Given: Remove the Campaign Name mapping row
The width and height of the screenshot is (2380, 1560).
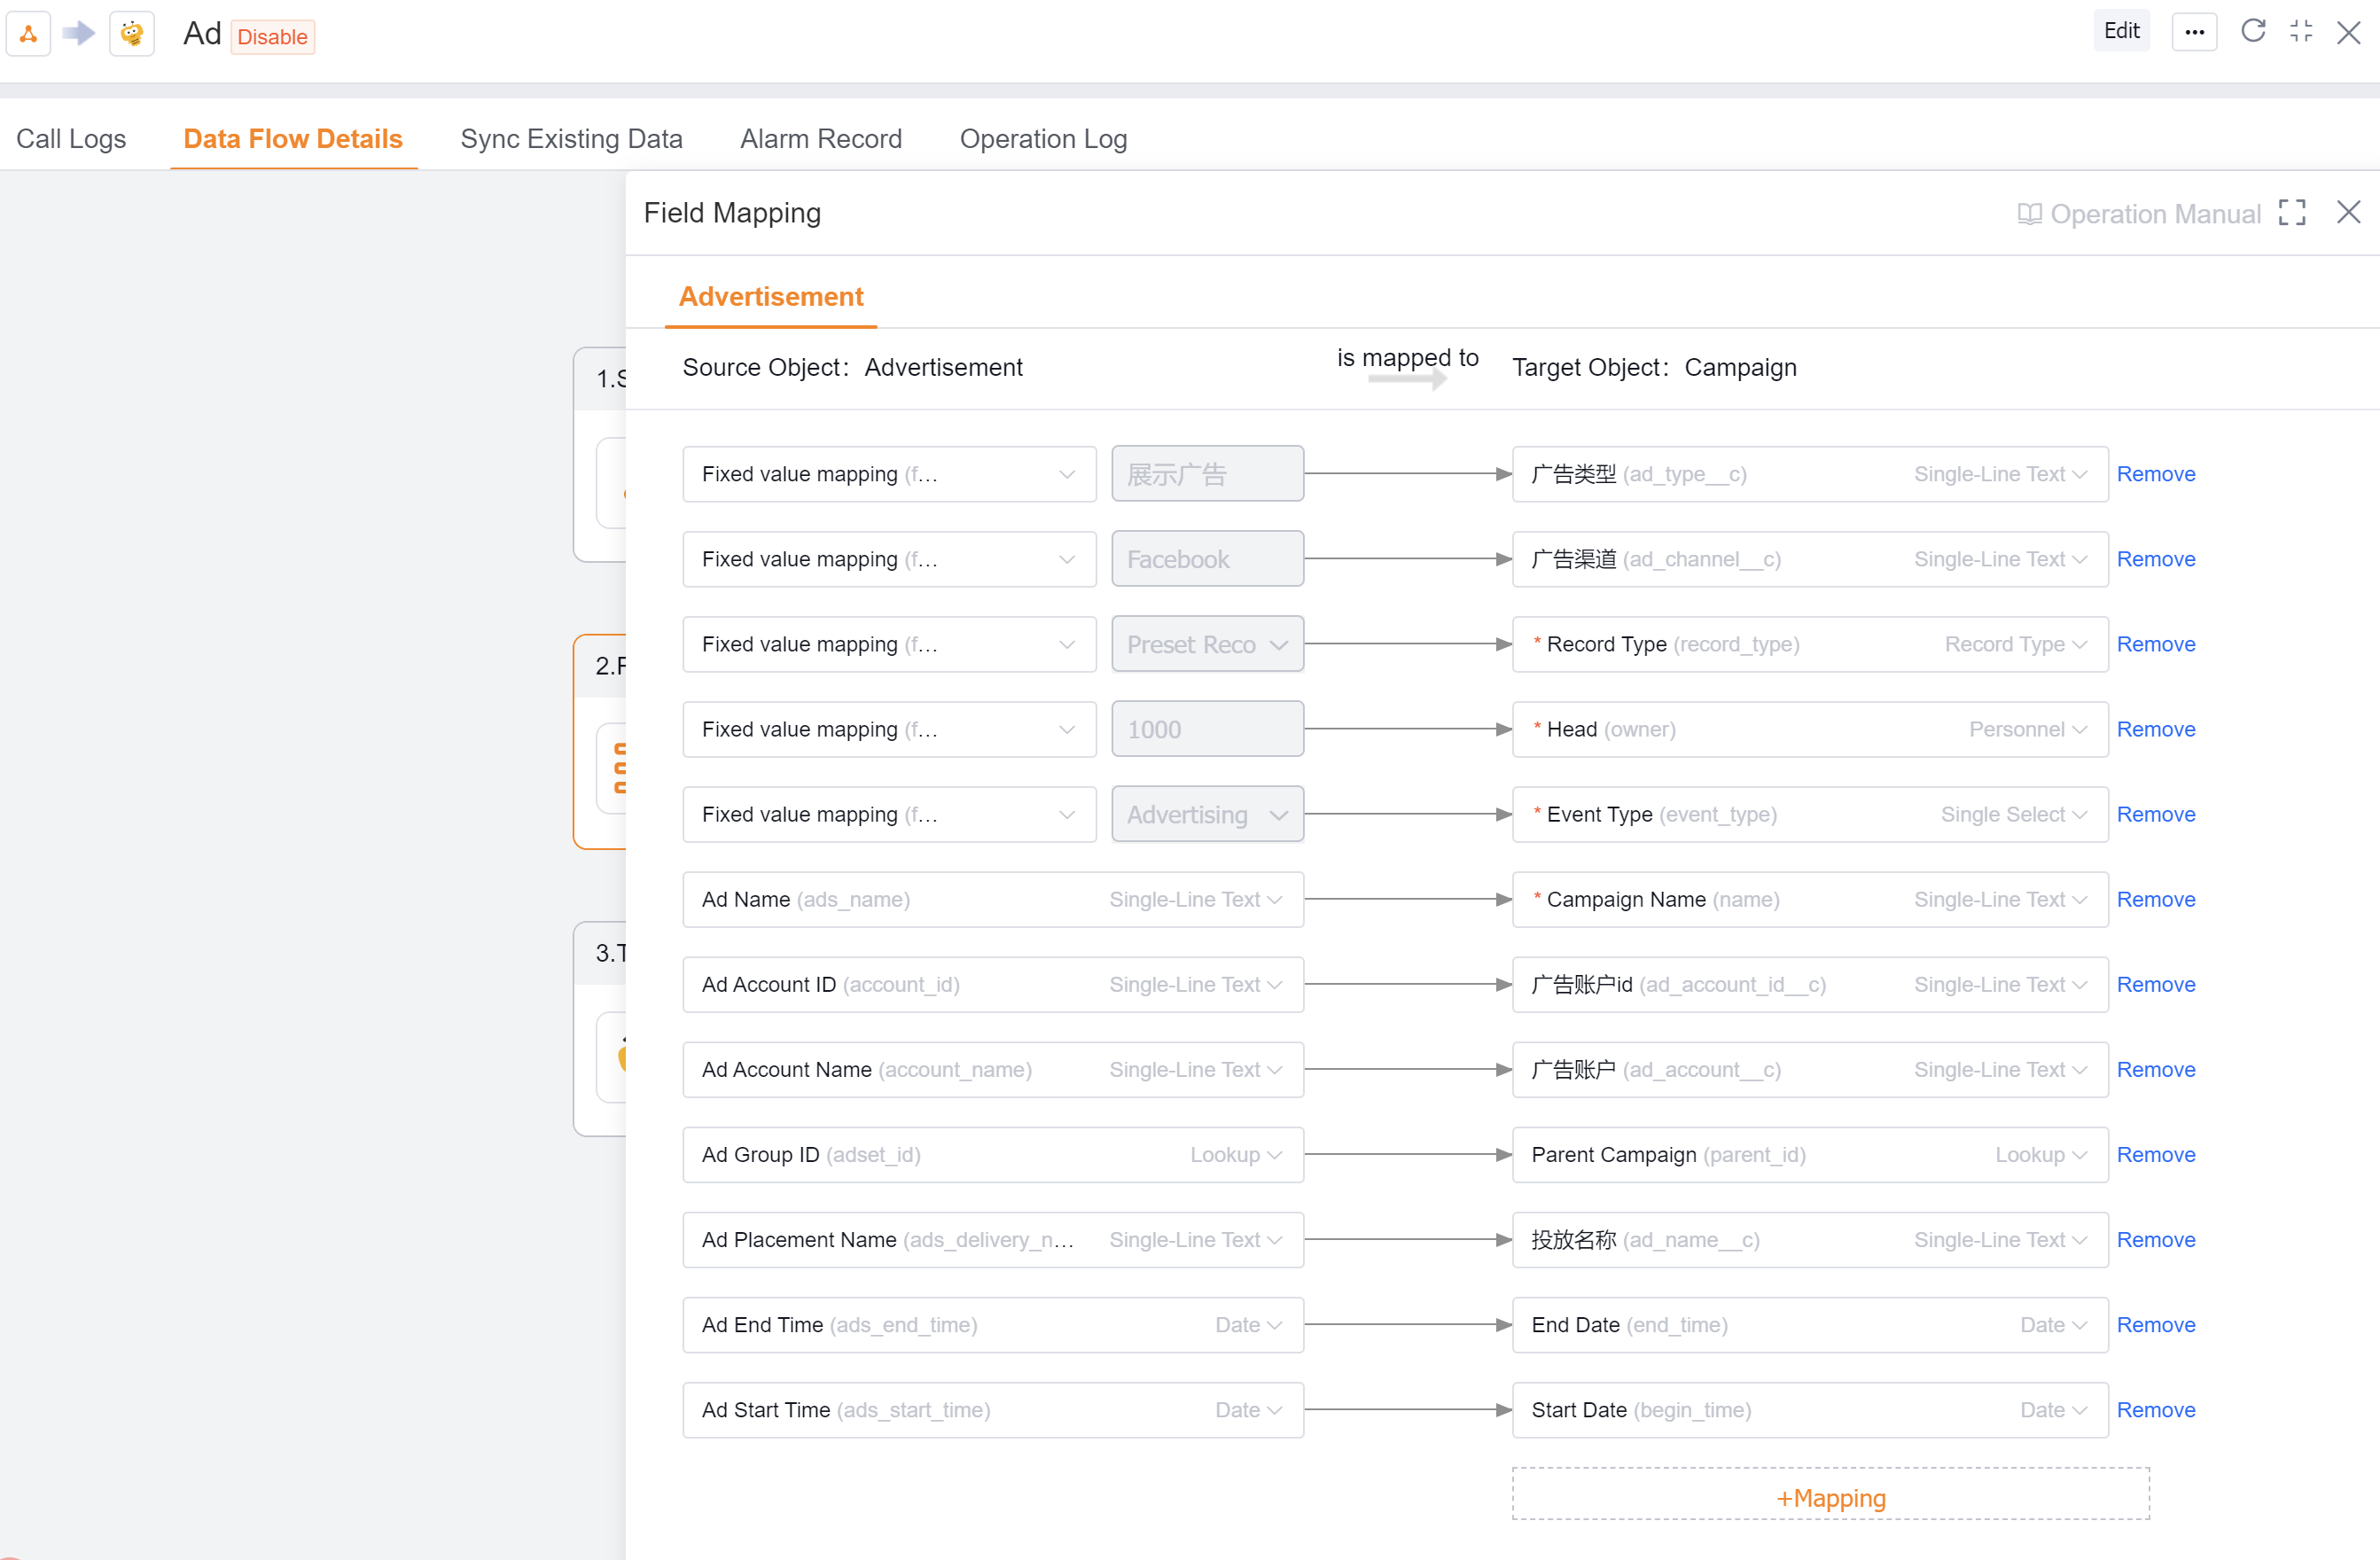Looking at the screenshot, I should (2155, 899).
